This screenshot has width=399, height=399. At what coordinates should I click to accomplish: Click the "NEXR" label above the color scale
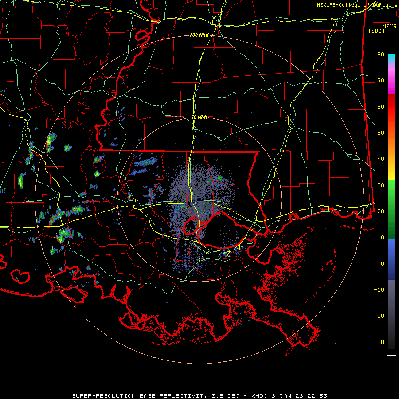389,27
